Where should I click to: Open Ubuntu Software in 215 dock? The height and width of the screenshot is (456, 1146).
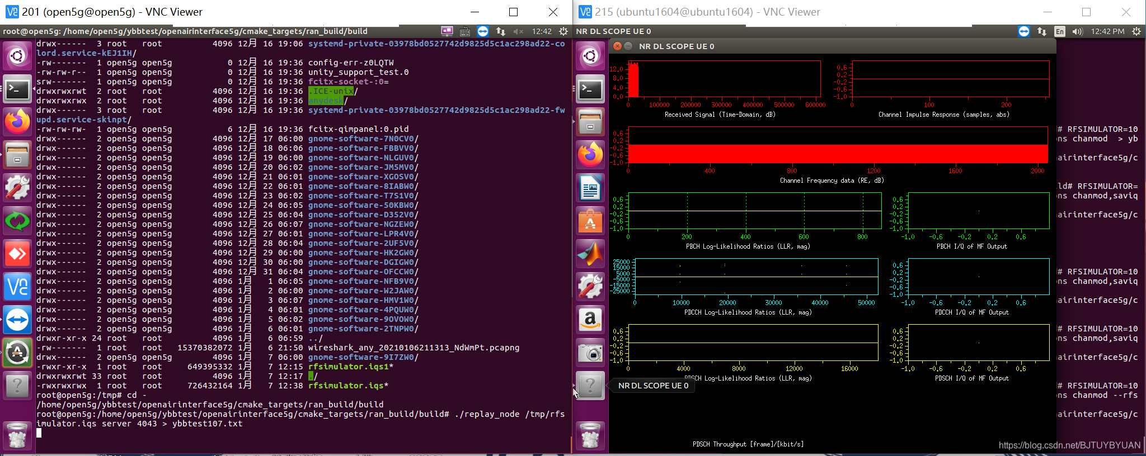tap(590, 221)
